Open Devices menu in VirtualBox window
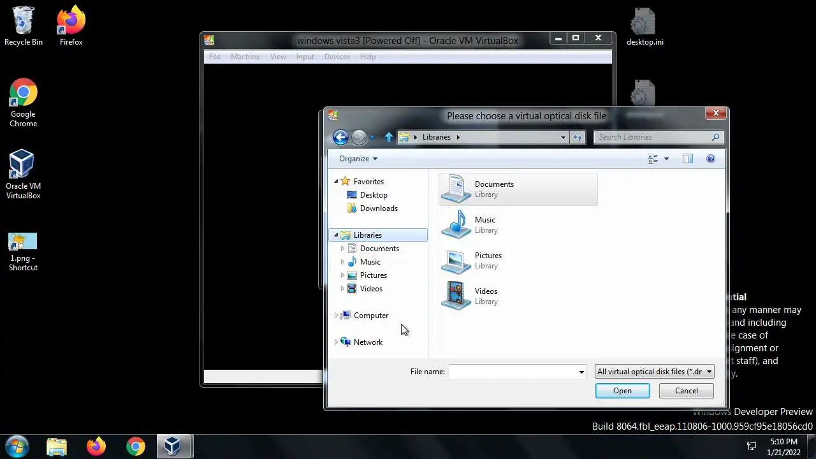Screen dimensions: 816x459 (x=337, y=57)
